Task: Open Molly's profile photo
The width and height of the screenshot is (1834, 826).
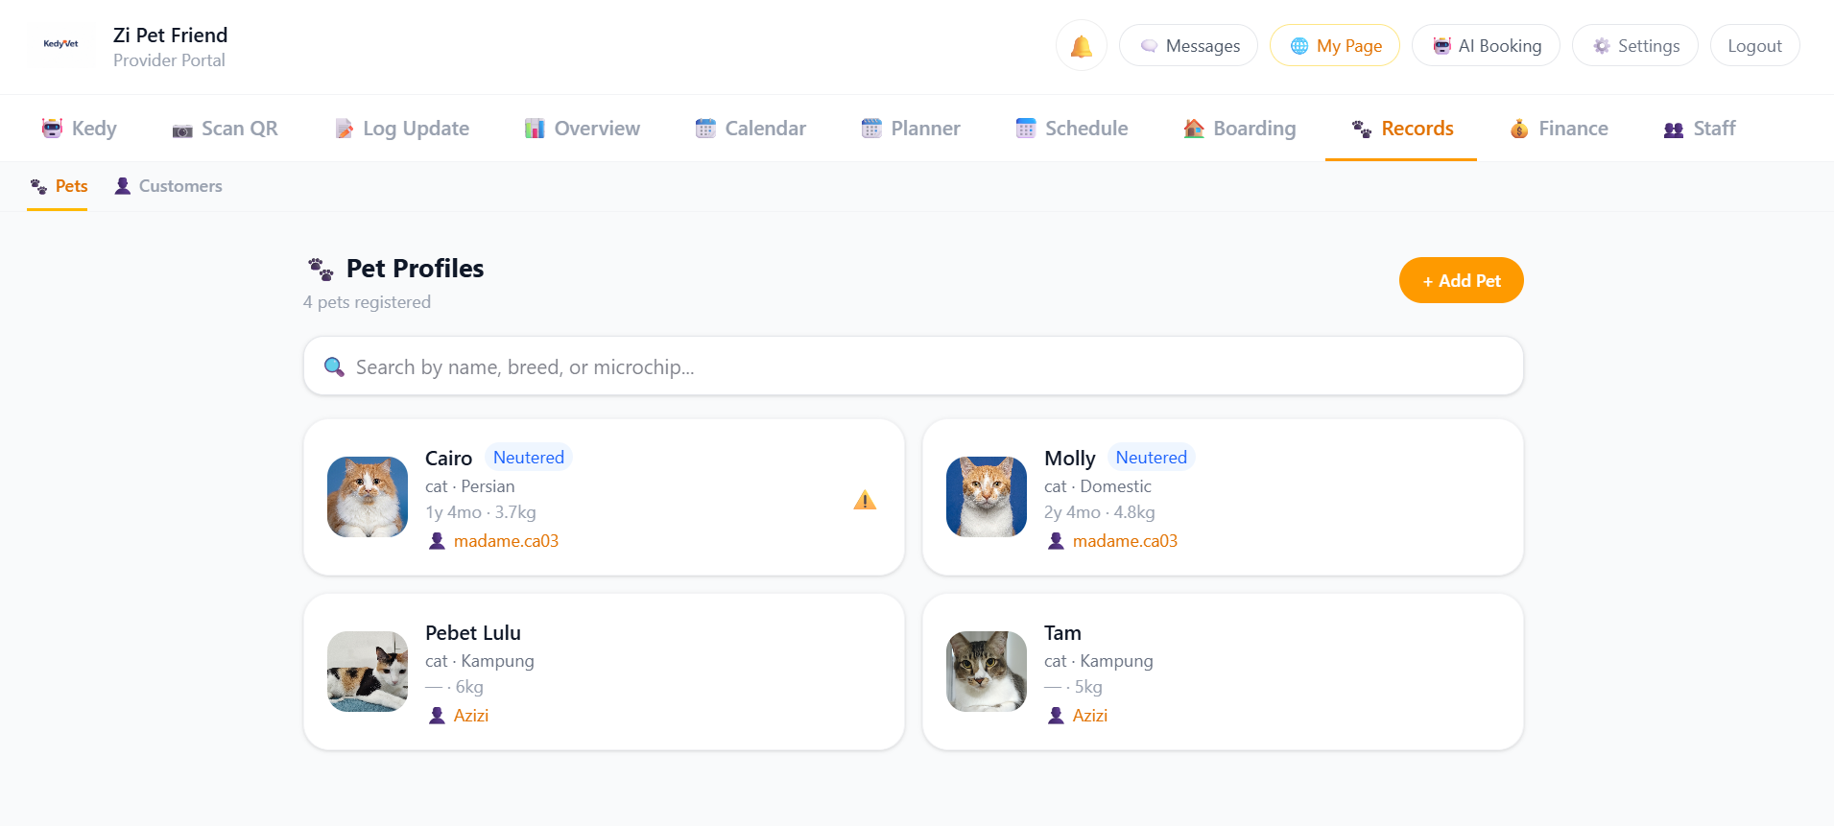Action: tap(987, 497)
